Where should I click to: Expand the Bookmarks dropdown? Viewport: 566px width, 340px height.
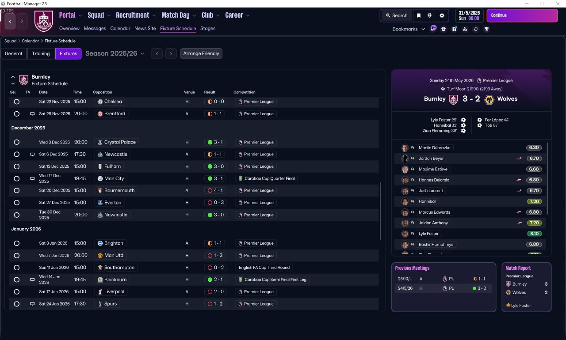pos(409,29)
